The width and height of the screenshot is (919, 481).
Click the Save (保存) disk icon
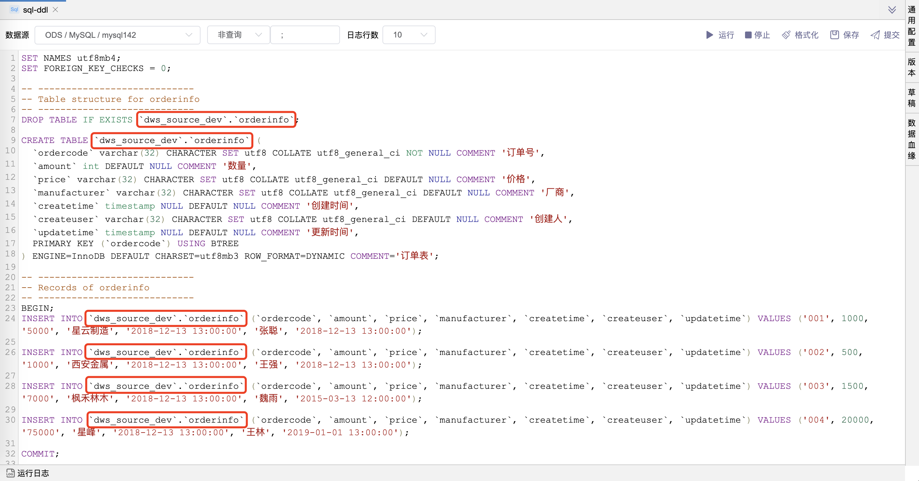coord(834,35)
